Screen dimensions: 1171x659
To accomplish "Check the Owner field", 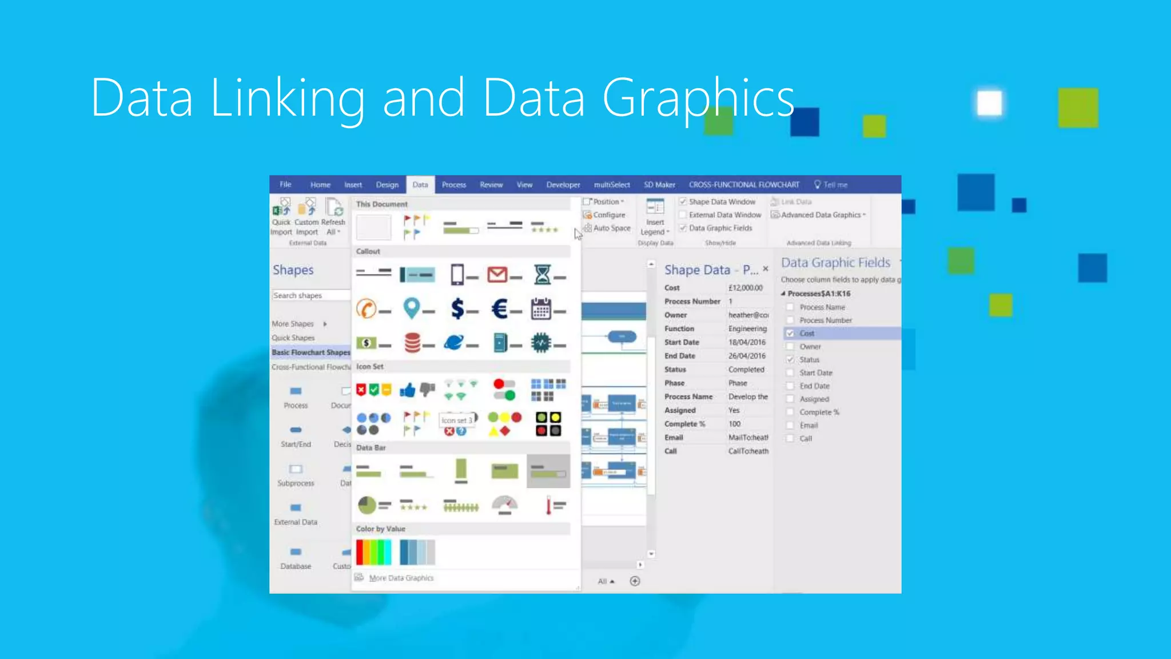I will [x=790, y=347].
